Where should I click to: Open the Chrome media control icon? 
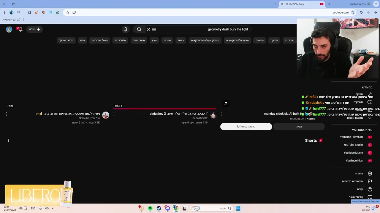pyautogui.click(x=19, y=12)
